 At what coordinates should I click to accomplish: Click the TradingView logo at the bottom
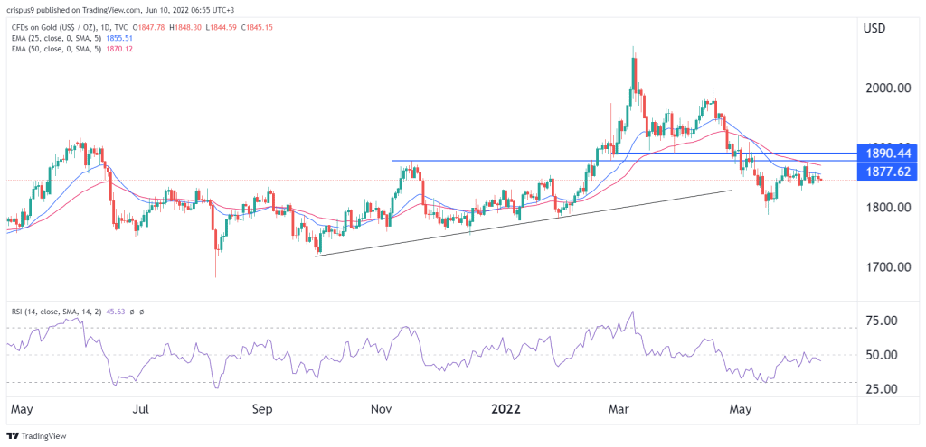[36, 436]
